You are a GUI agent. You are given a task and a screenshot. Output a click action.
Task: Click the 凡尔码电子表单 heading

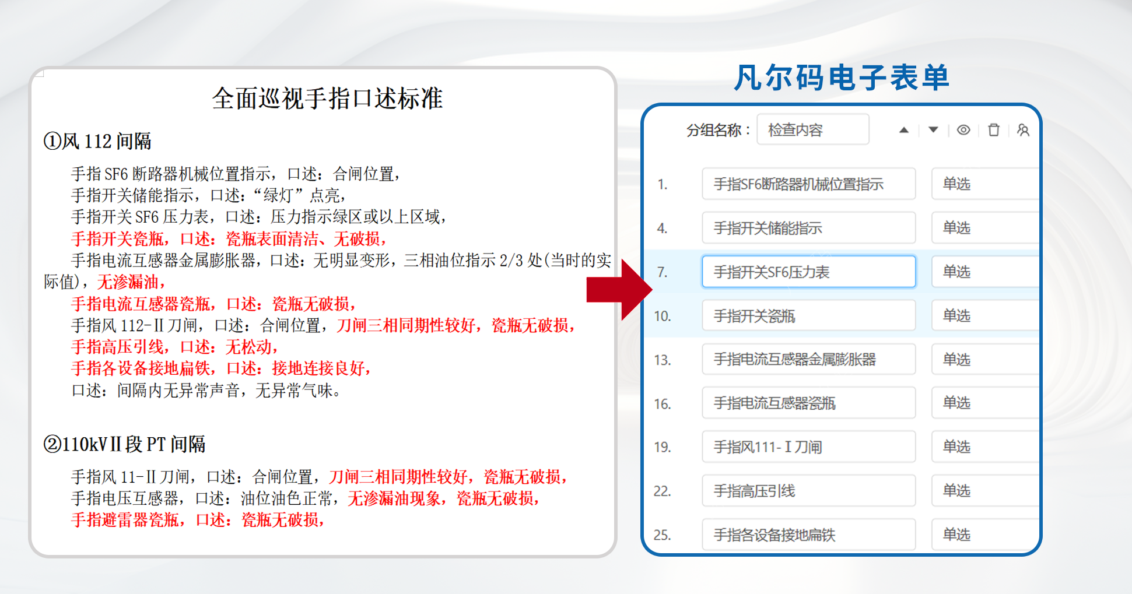[x=844, y=78]
